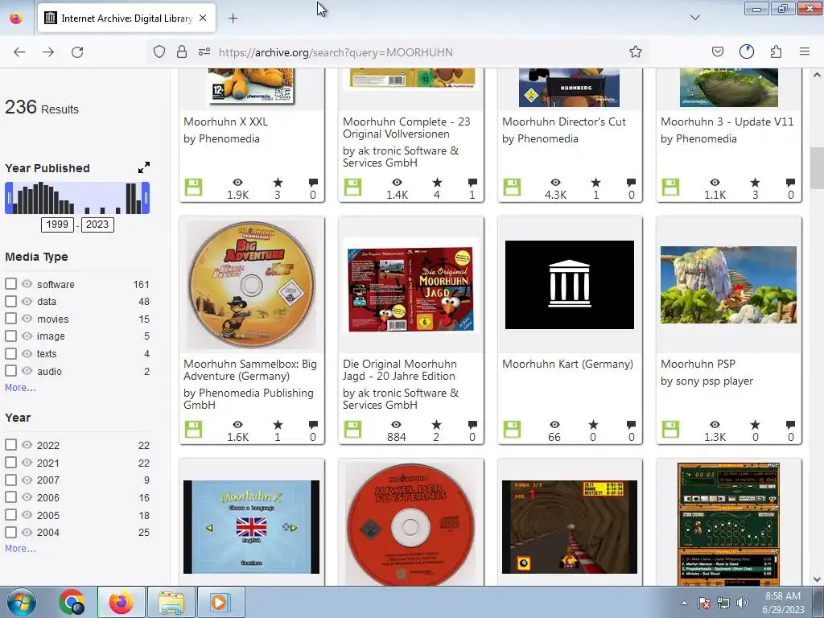The height and width of the screenshot is (618, 824).
Task: Open the site security padlock info
Action: [182, 52]
